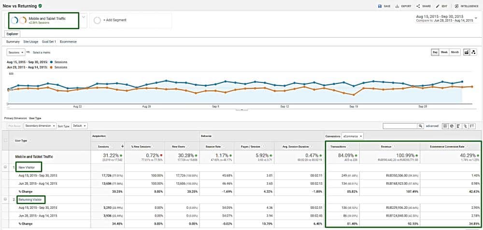The image size is (483, 230).
Task: Click the User Type primary dimension link
Action: (35, 118)
